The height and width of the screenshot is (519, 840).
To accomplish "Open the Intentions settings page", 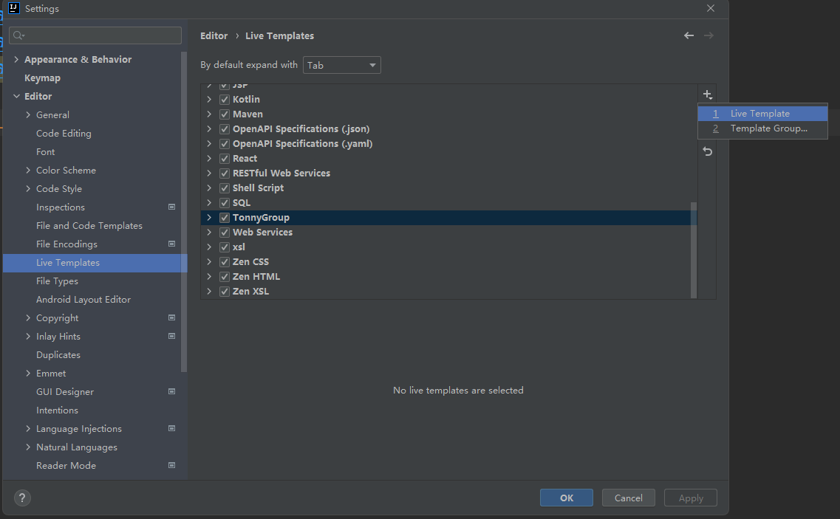I will pyautogui.click(x=58, y=410).
